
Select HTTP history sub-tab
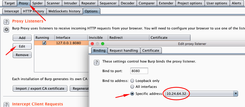pos(33,11)
